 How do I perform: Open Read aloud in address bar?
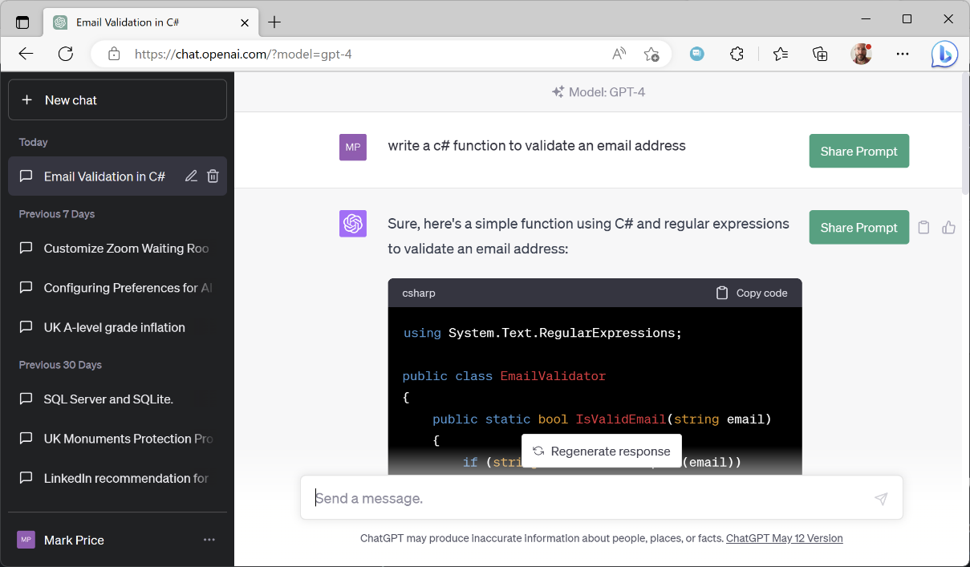(x=619, y=55)
